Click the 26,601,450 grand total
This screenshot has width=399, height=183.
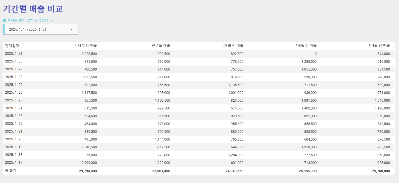161,171
